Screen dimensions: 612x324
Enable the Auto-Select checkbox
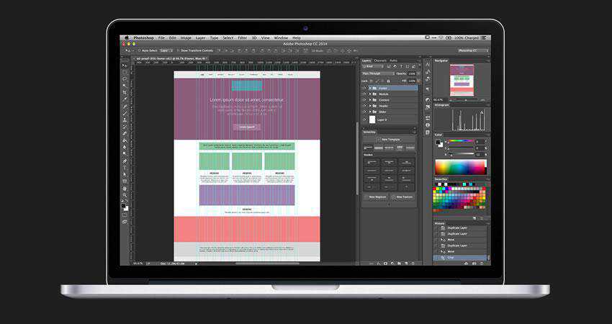click(139, 50)
